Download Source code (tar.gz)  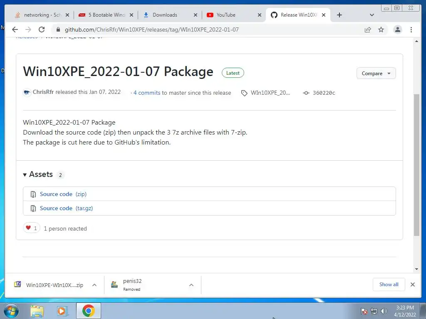(x=66, y=208)
